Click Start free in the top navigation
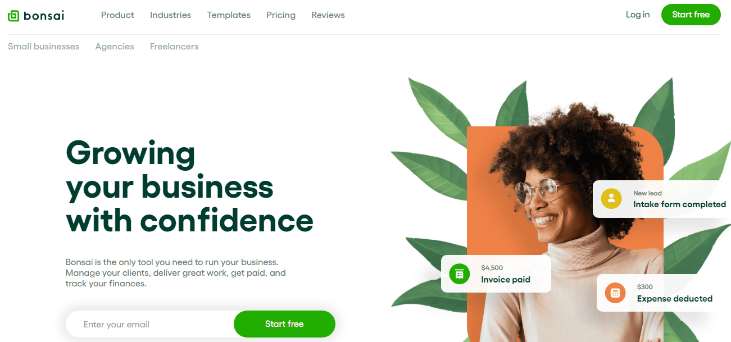 [x=691, y=15]
